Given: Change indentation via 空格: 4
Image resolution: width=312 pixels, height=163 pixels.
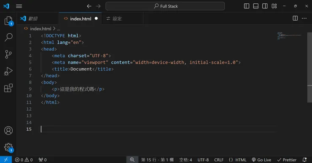Looking at the screenshot, I should click(186, 160).
